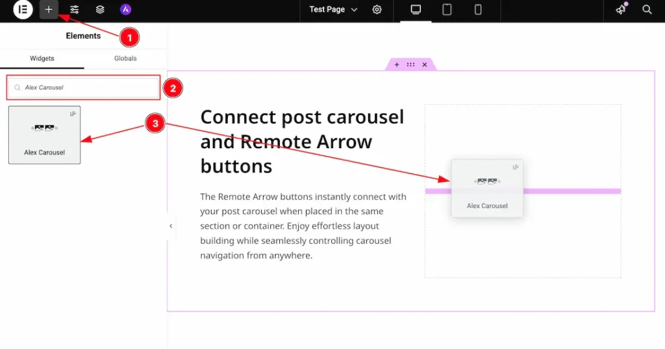The height and width of the screenshot is (349, 665).
Task: Open the Structure layers panel
Action: click(100, 10)
